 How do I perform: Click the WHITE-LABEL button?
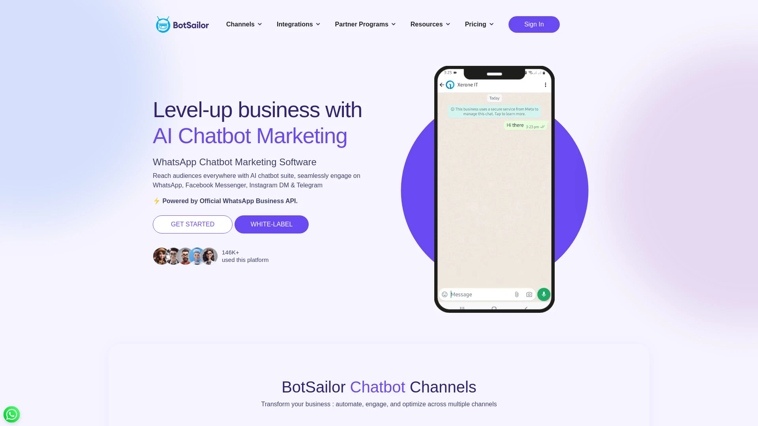coord(271,224)
